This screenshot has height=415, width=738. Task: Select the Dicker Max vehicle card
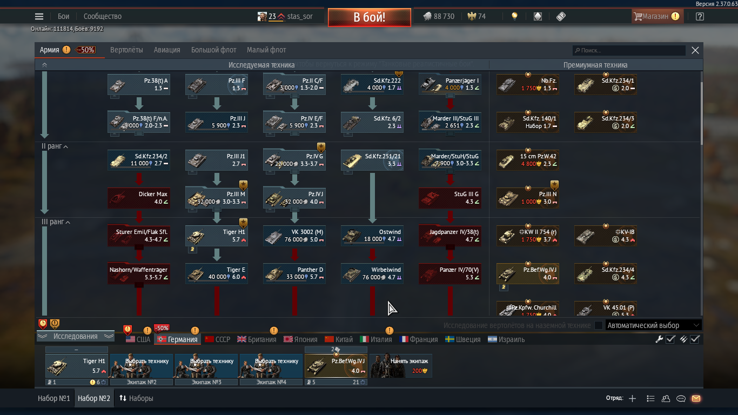(139, 198)
